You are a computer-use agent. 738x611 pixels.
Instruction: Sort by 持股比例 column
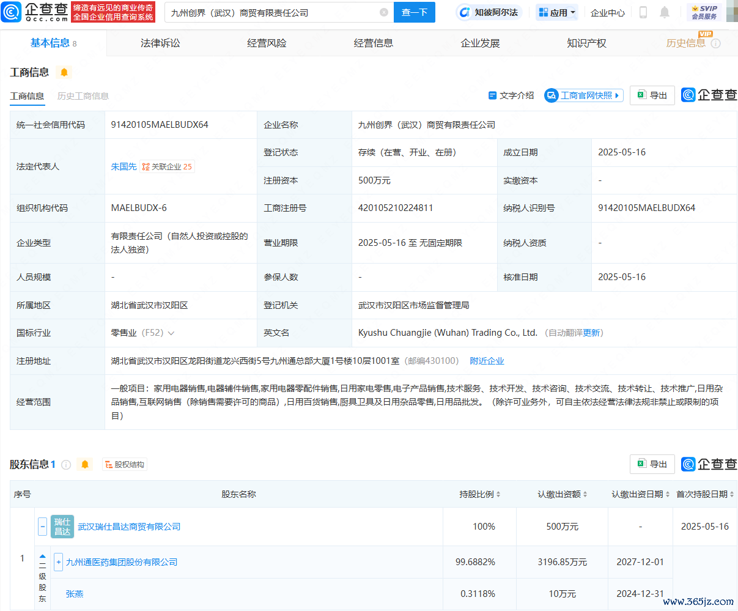pyautogui.click(x=480, y=494)
